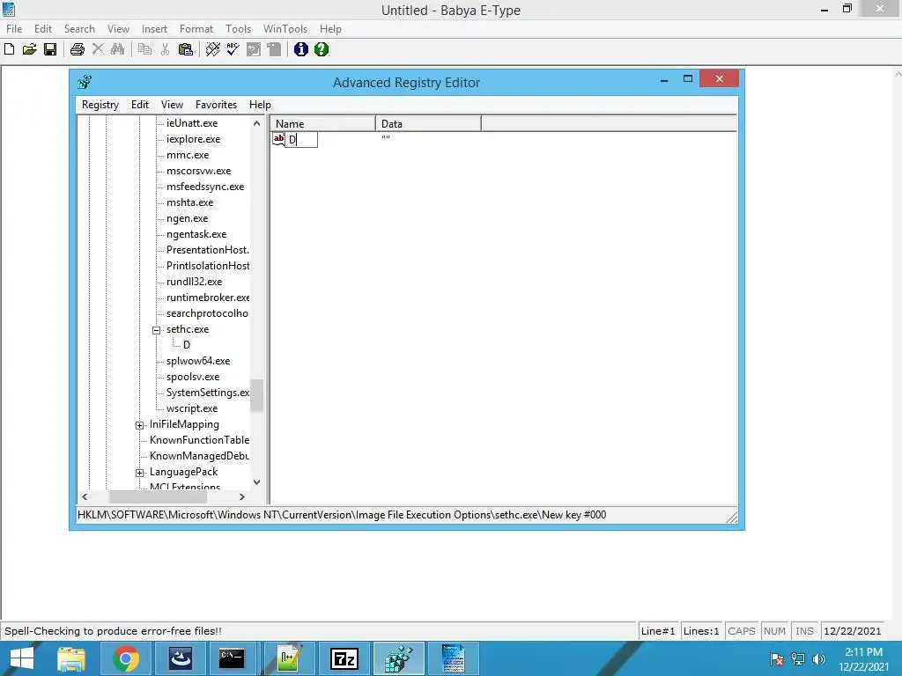Viewport: 902px width, 676px height.
Task: Open the WinTools menu in E-Type
Action: [285, 29]
